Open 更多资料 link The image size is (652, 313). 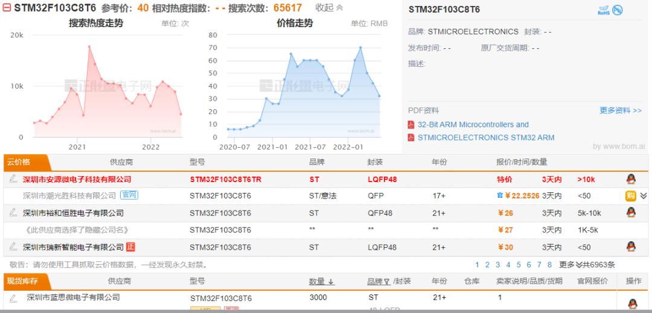[x=621, y=110]
